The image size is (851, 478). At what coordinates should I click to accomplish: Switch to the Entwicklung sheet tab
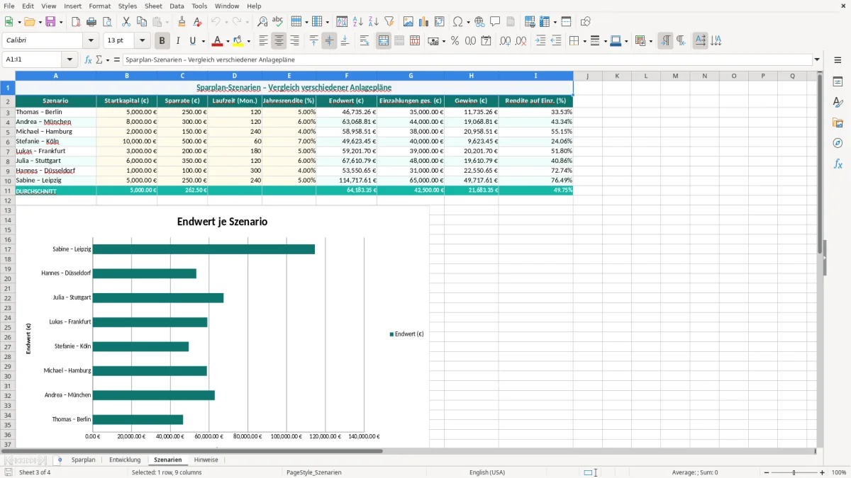(x=125, y=460)
